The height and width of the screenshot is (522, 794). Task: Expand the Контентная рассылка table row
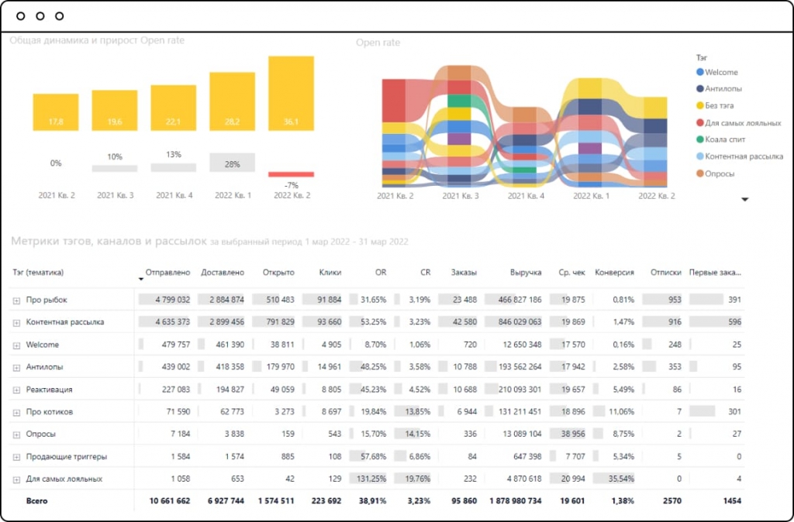[x=16, y=323]
